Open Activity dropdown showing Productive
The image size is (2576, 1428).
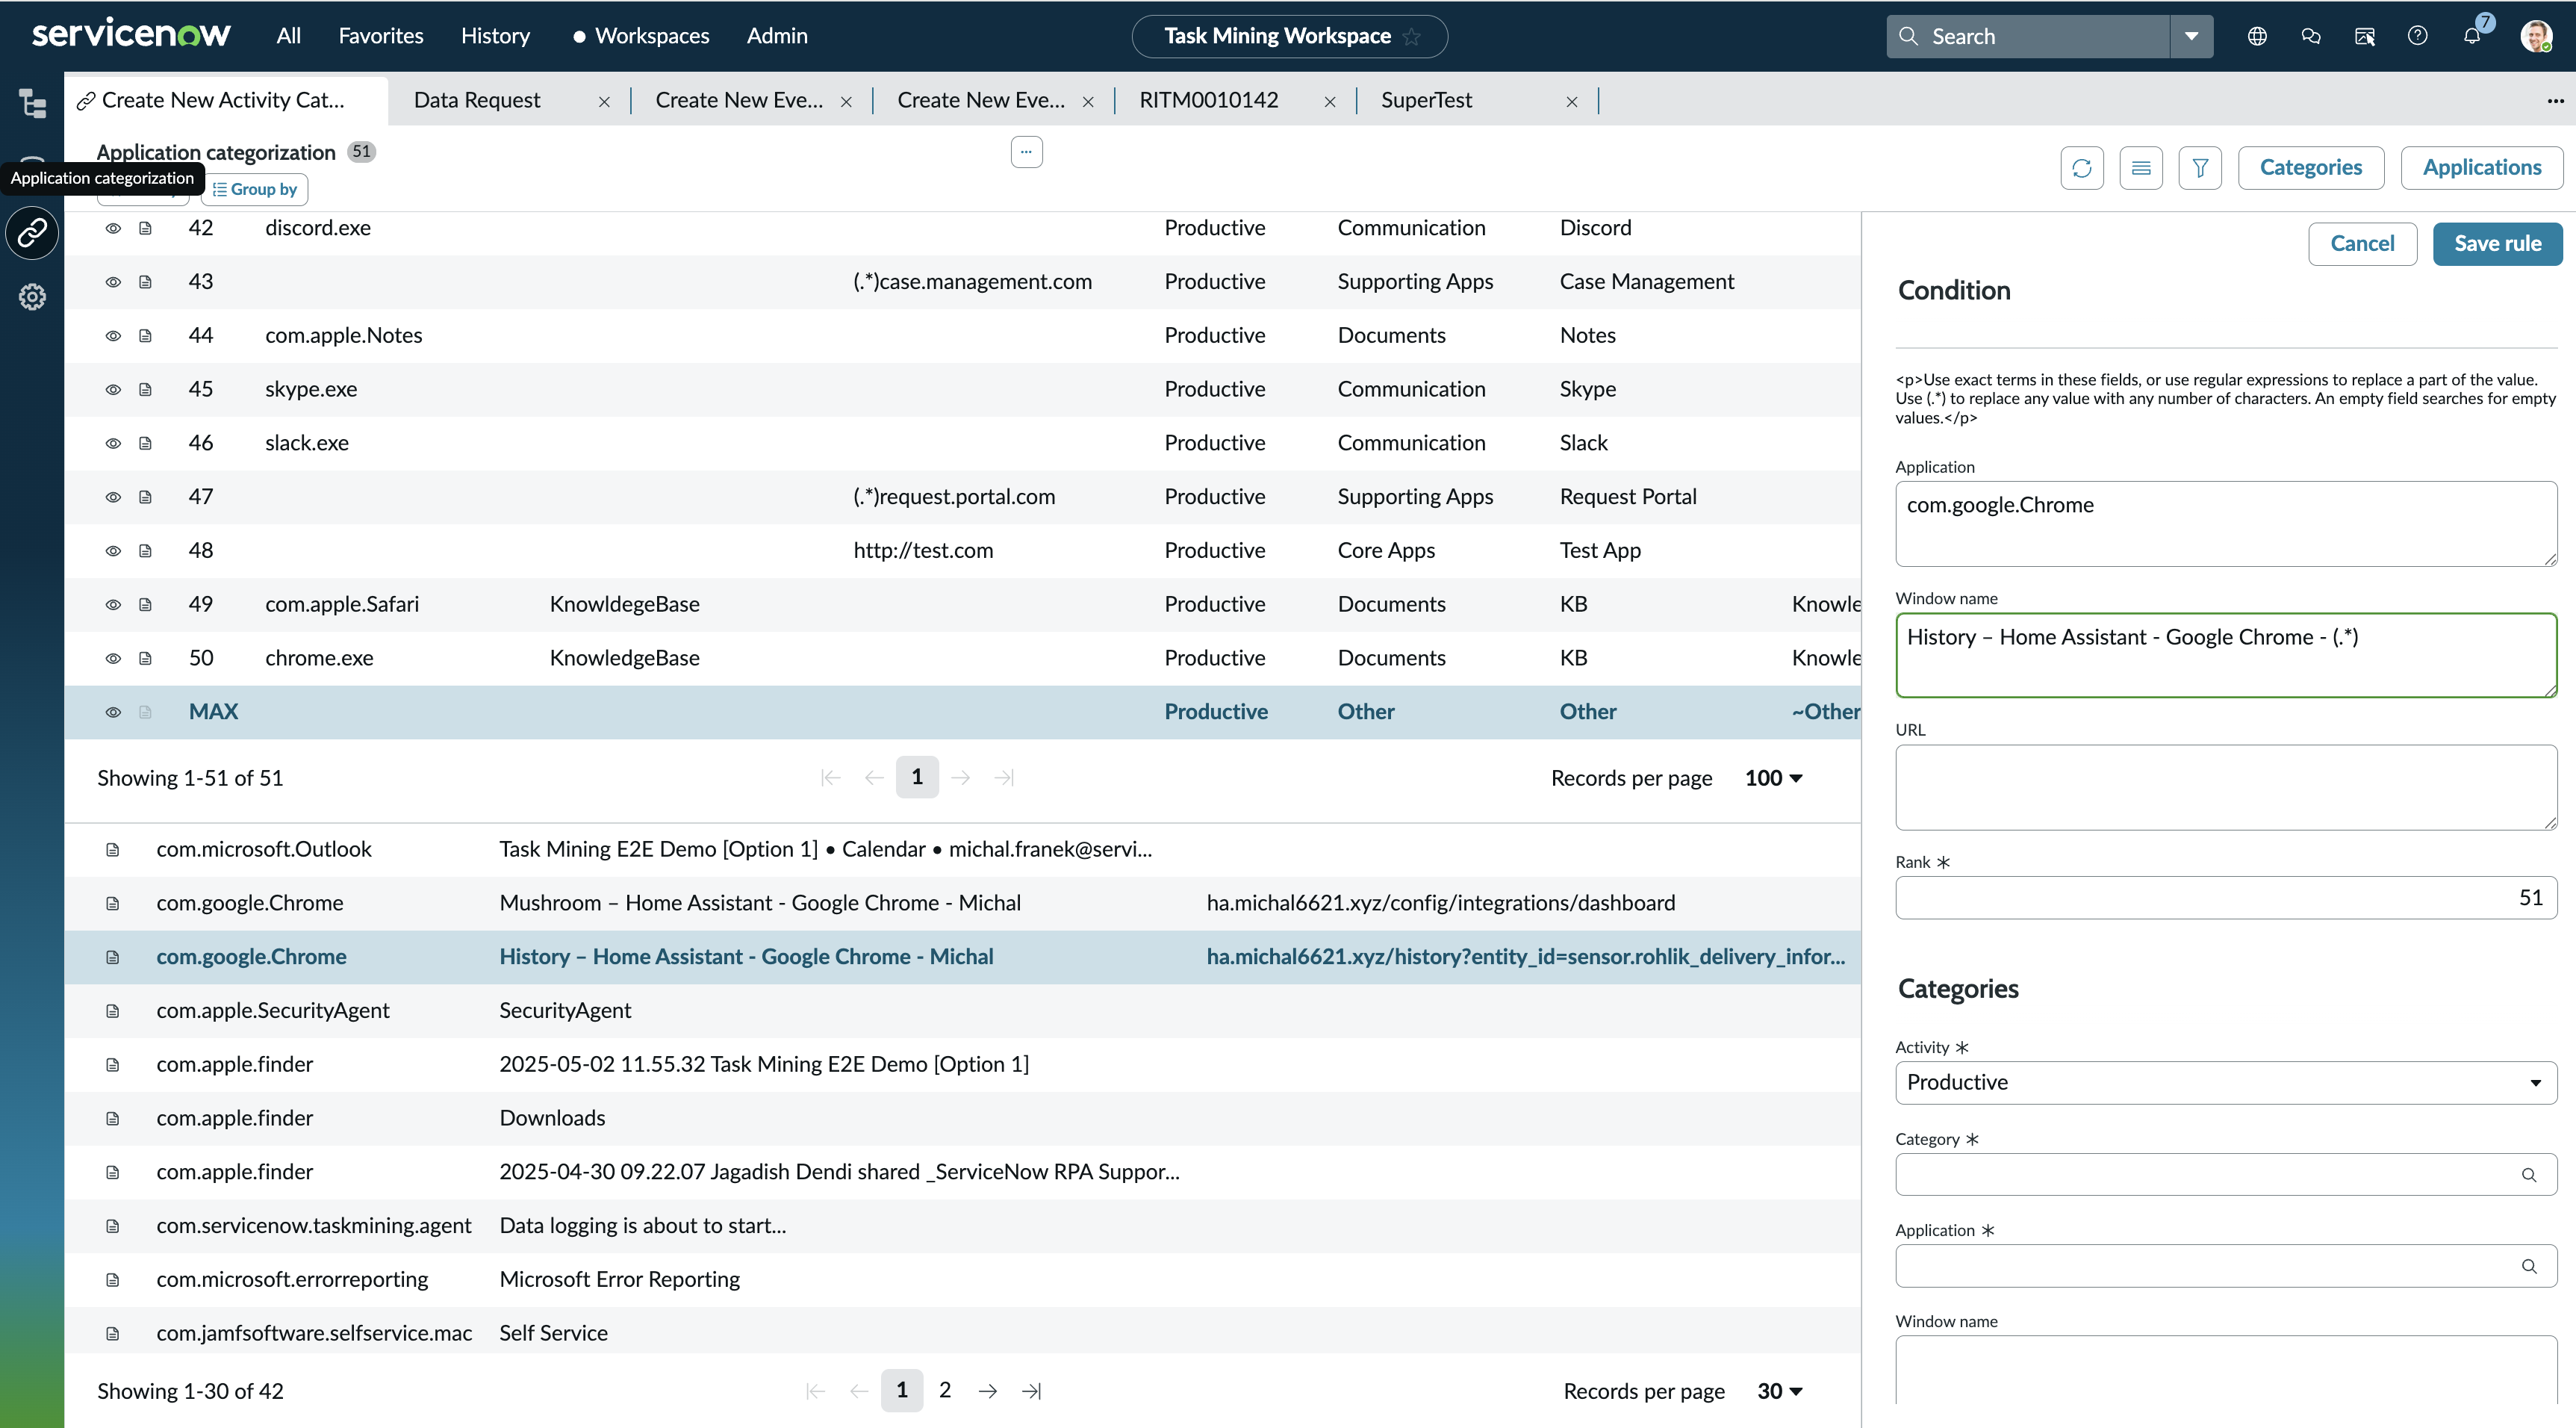[x=2225, y=1083]
